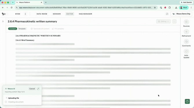Image resolution: width=194 pixels, height=108 pixels.
Task: Click the saved status checkmark icon
Action: click(x=167, y=14)
